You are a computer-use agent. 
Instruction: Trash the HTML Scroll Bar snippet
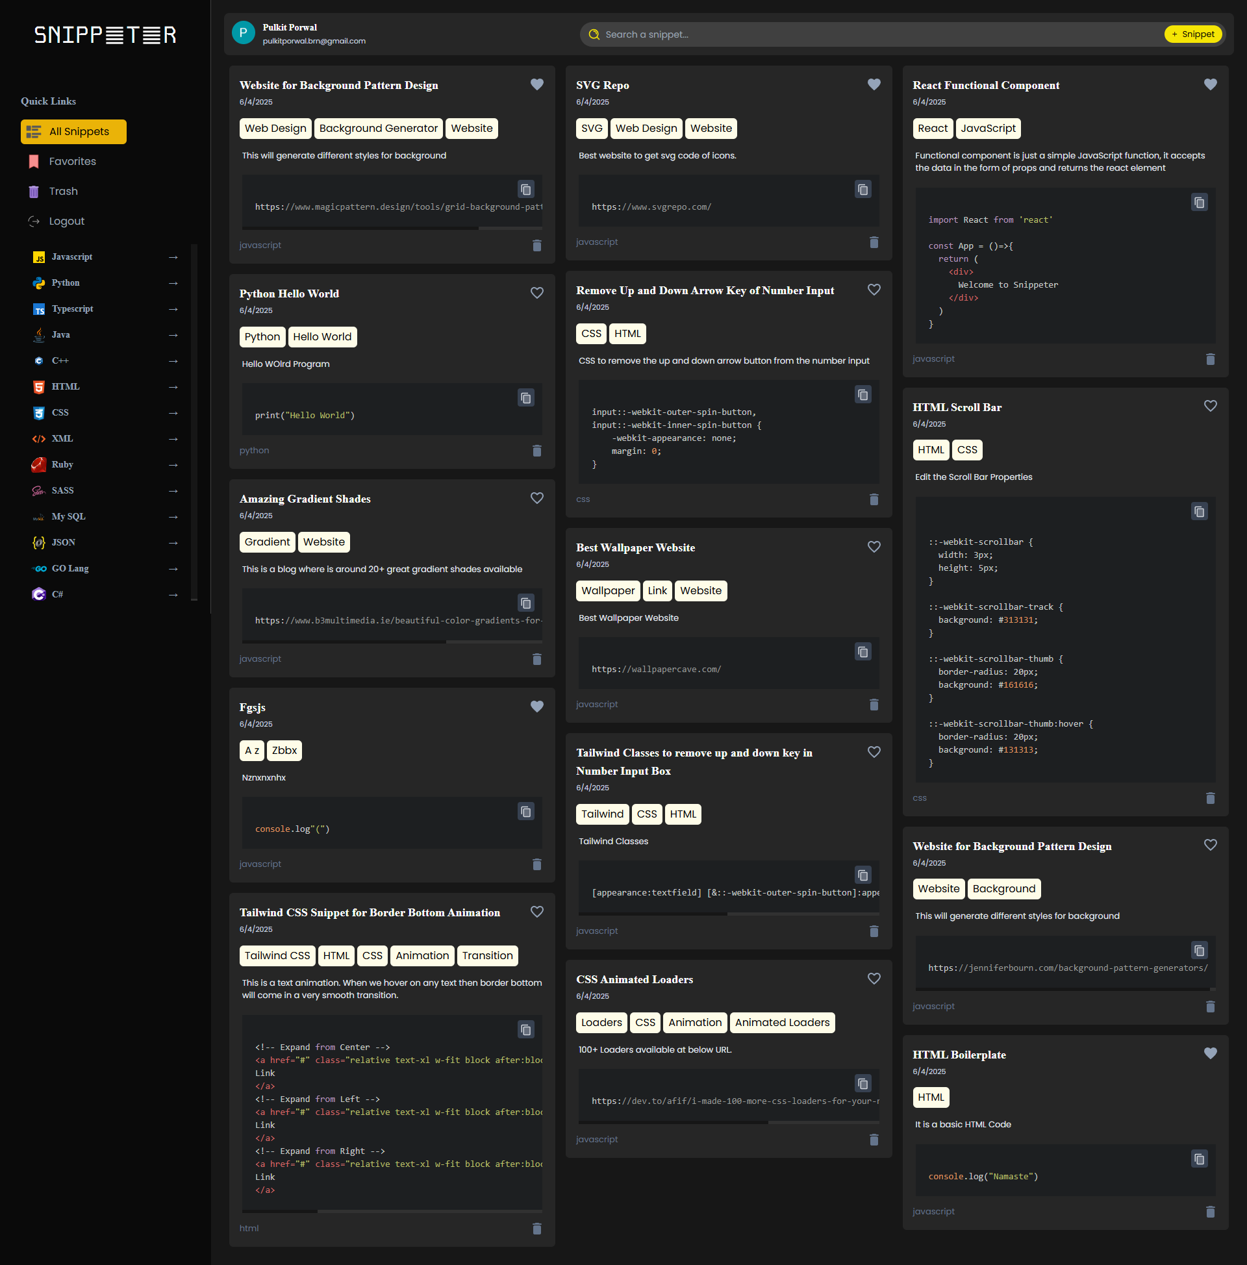pyautogui.click(x=1210, y=798)
